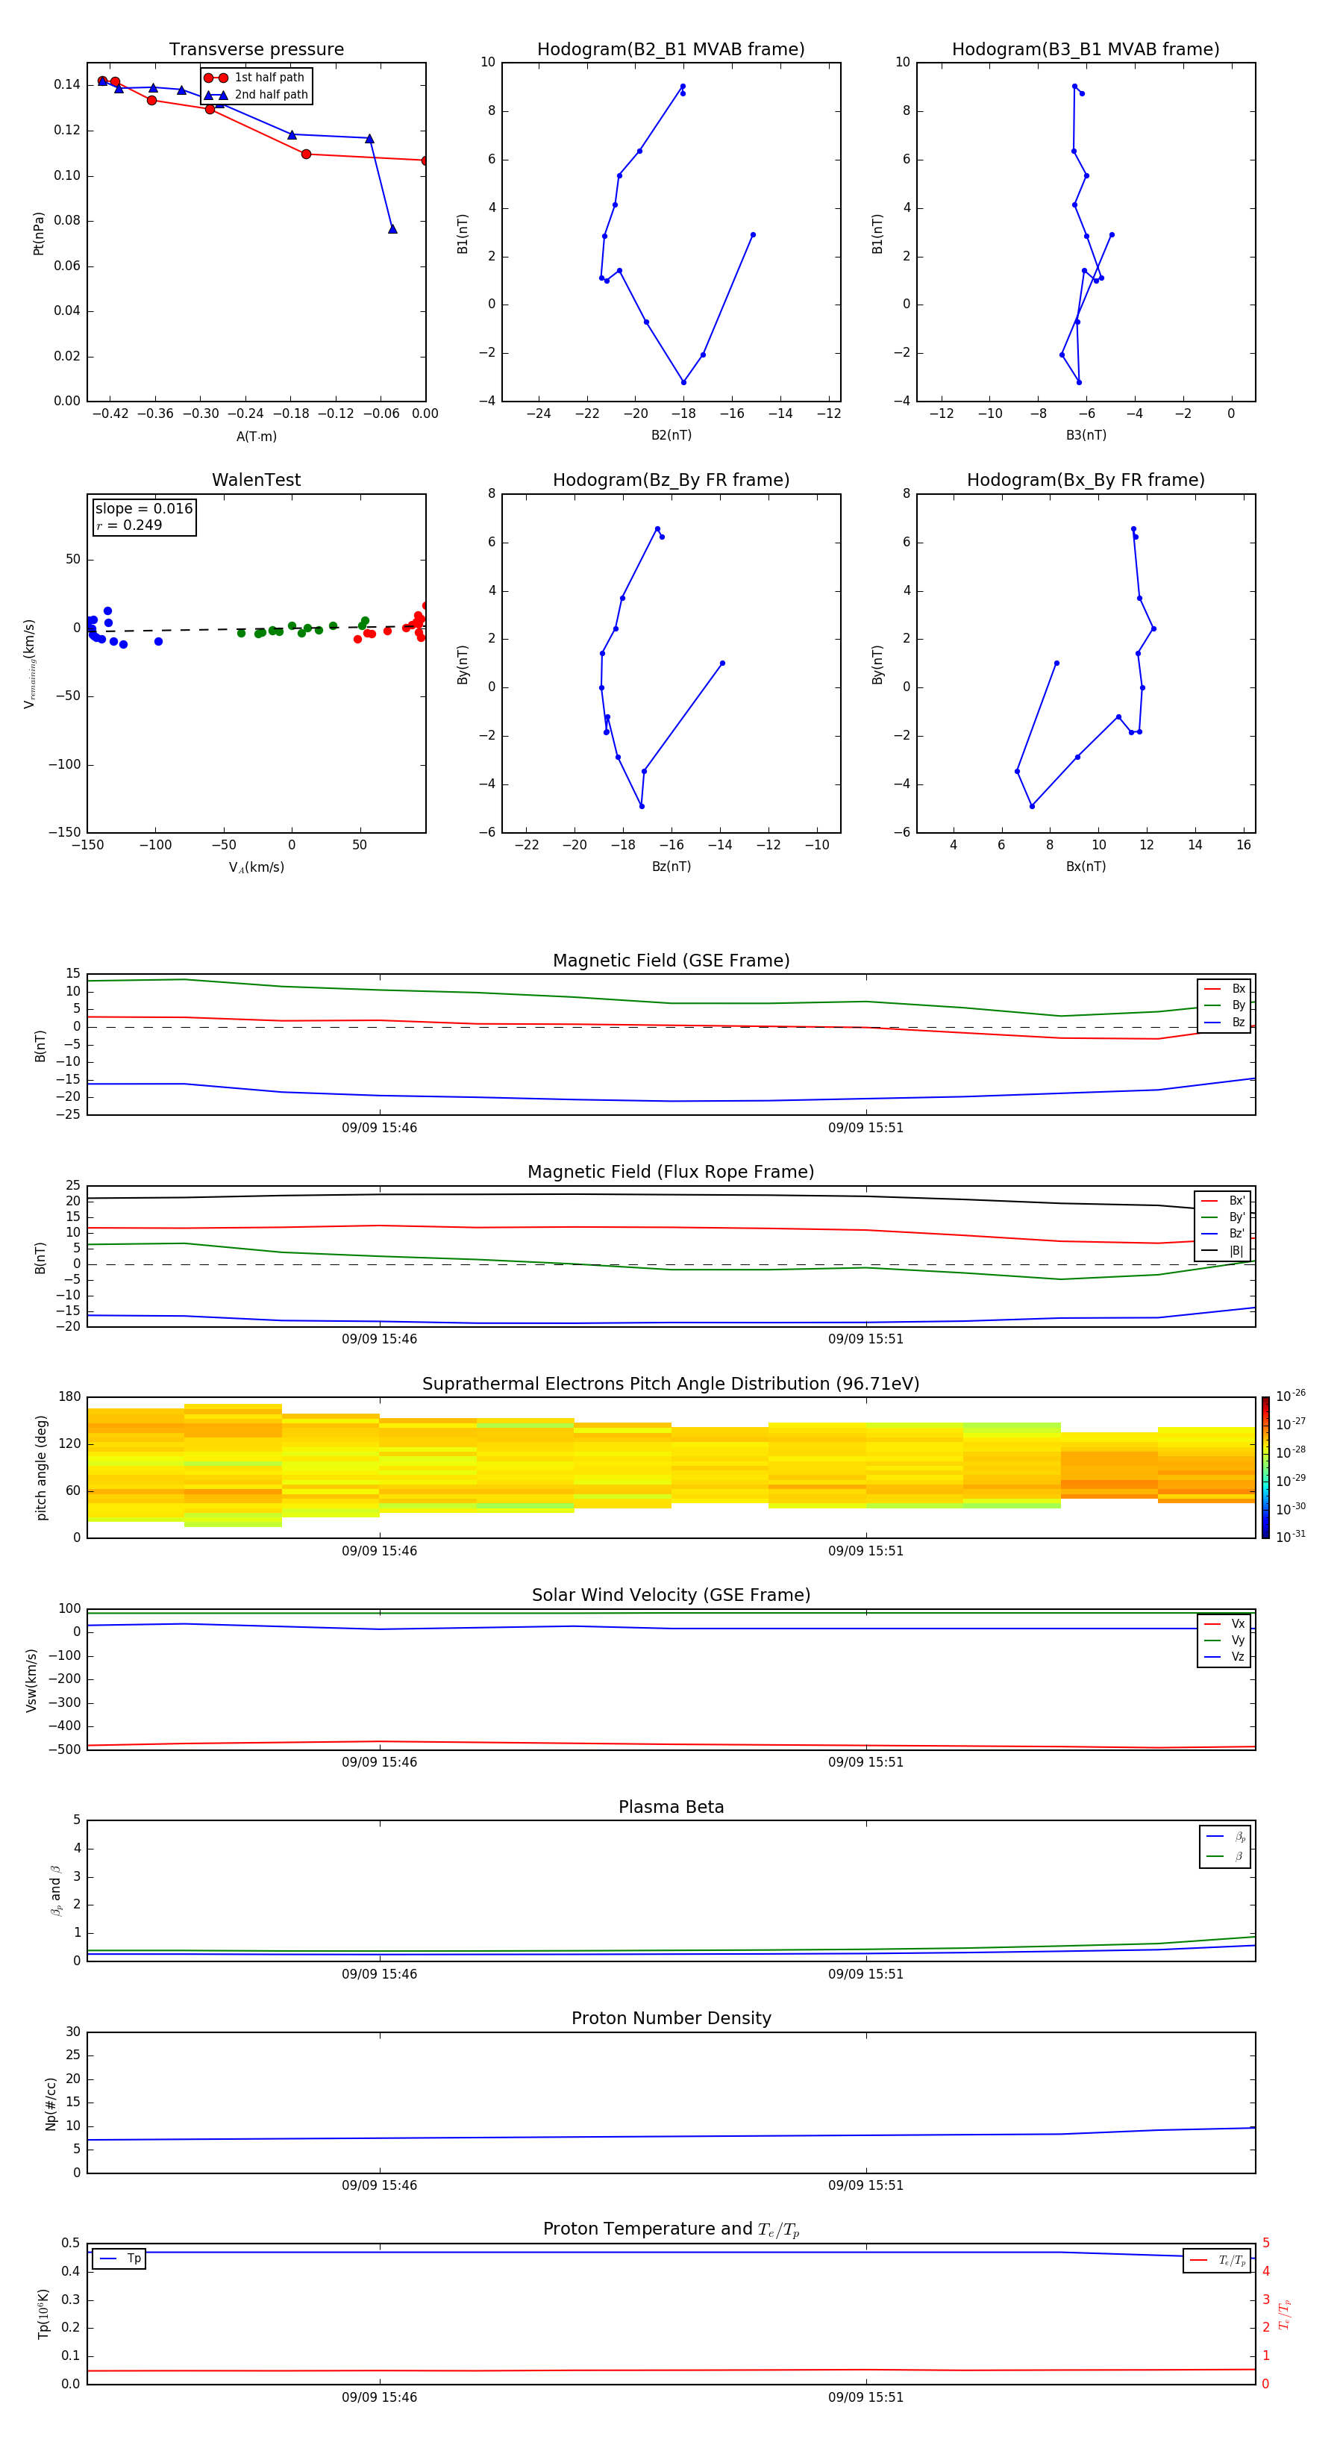Click the colorbar's top tick label
Viewport: 1343px width, 2463px height.
point(1291,1396)
